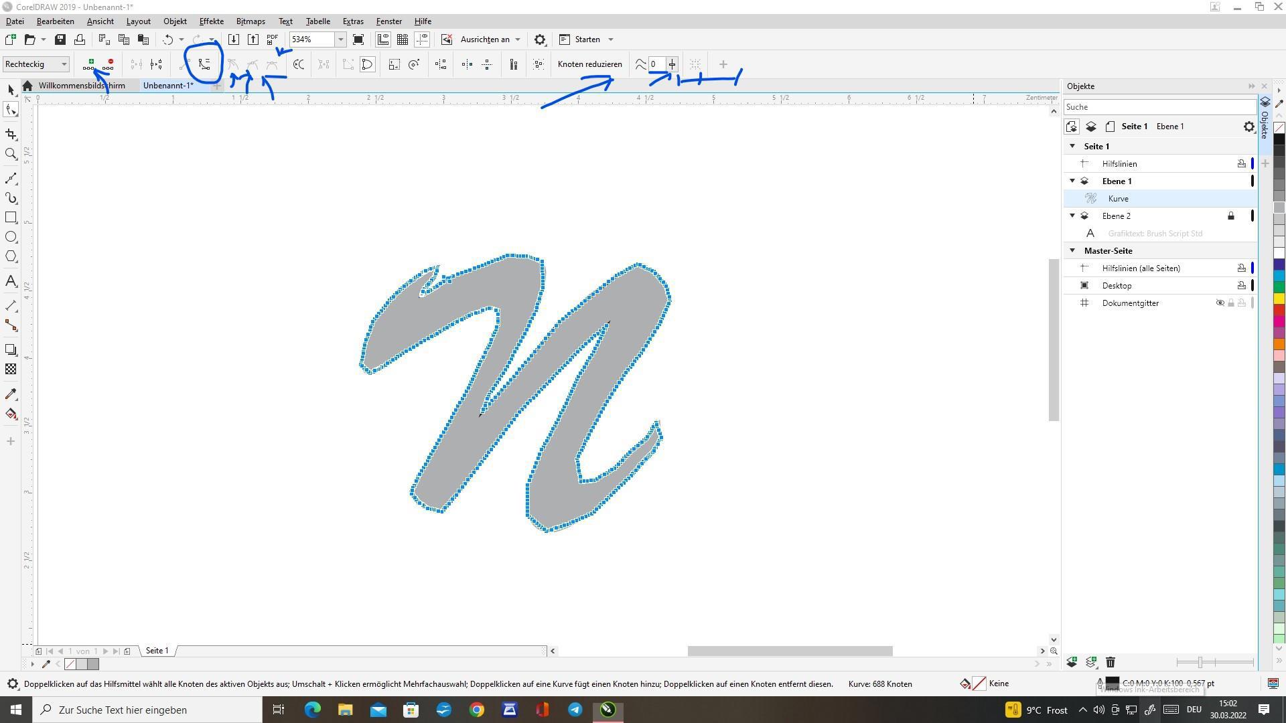This screenshot has width=1286, height=723.
Task: Open the Effekte menu
Action: tap(211, 21)
